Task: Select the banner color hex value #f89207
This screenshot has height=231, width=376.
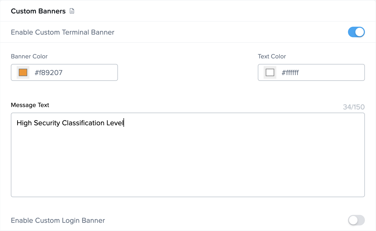Action: 49,72
